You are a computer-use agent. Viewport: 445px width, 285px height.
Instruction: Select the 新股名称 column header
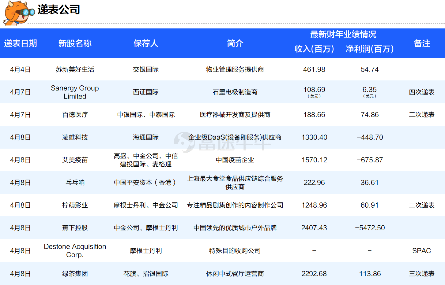(75, 43)
